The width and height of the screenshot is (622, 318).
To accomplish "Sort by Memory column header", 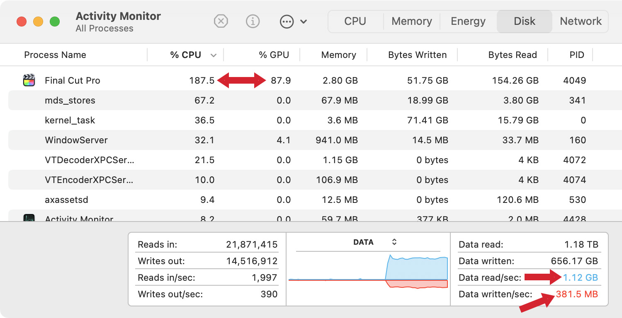I will (338, 55).
